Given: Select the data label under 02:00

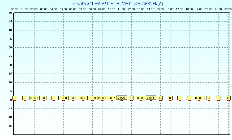Looking at the screenshot, I should tap(34, 98).
